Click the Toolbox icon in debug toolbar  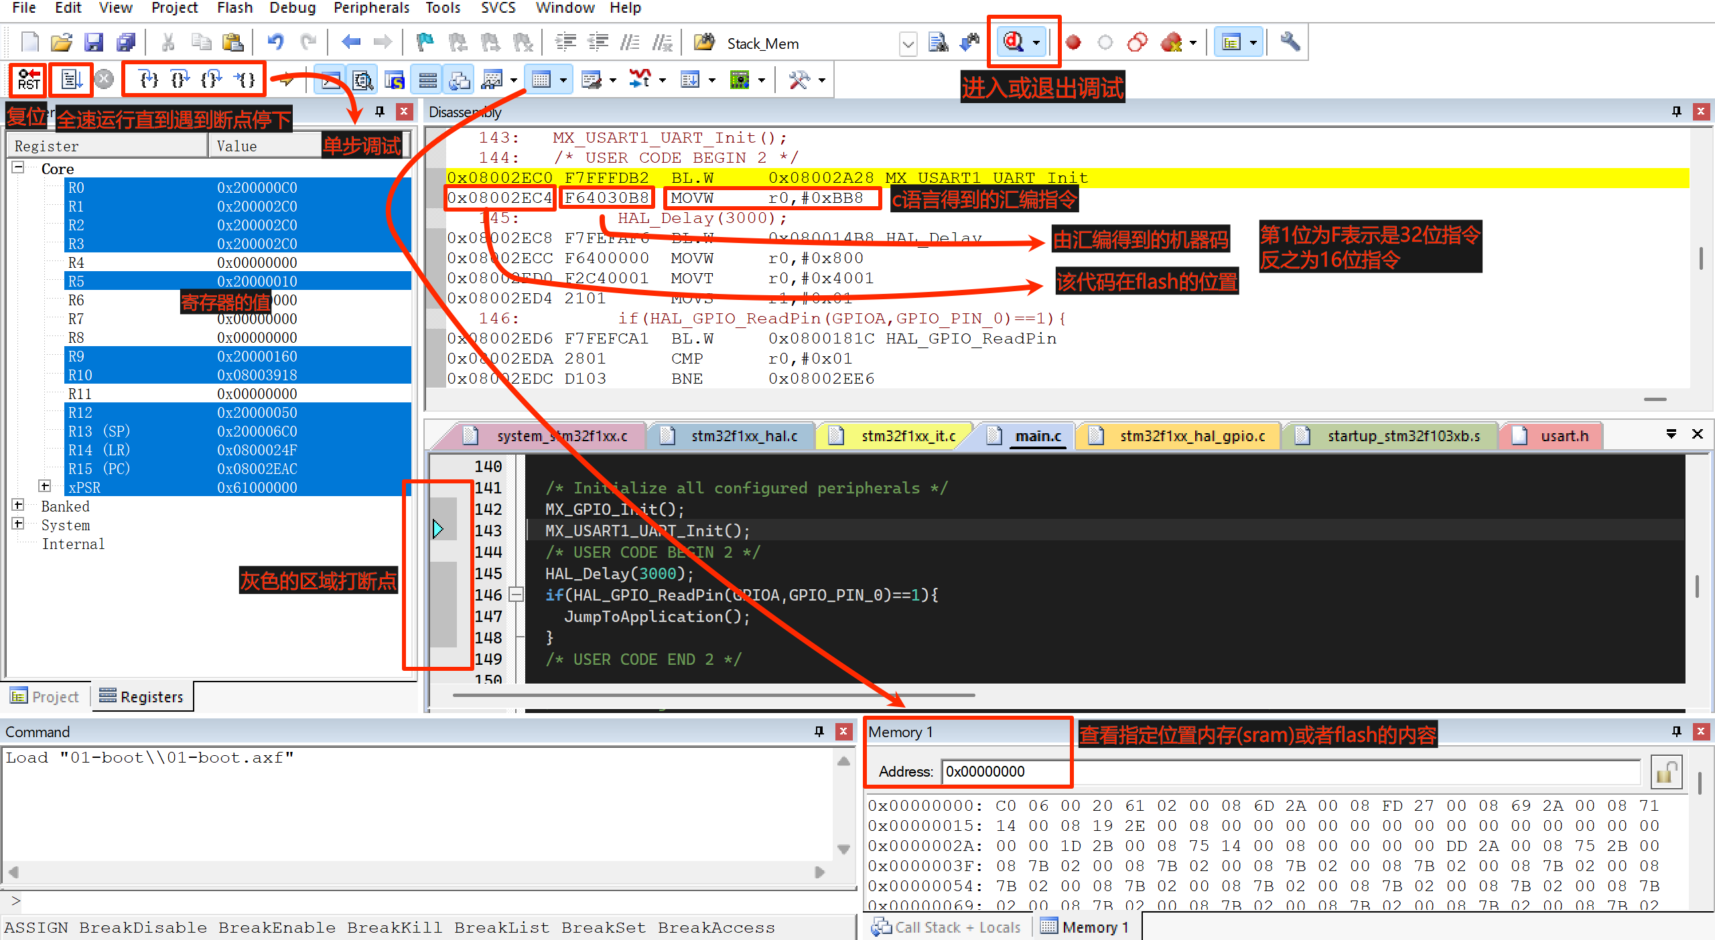(x=799, y=80)
